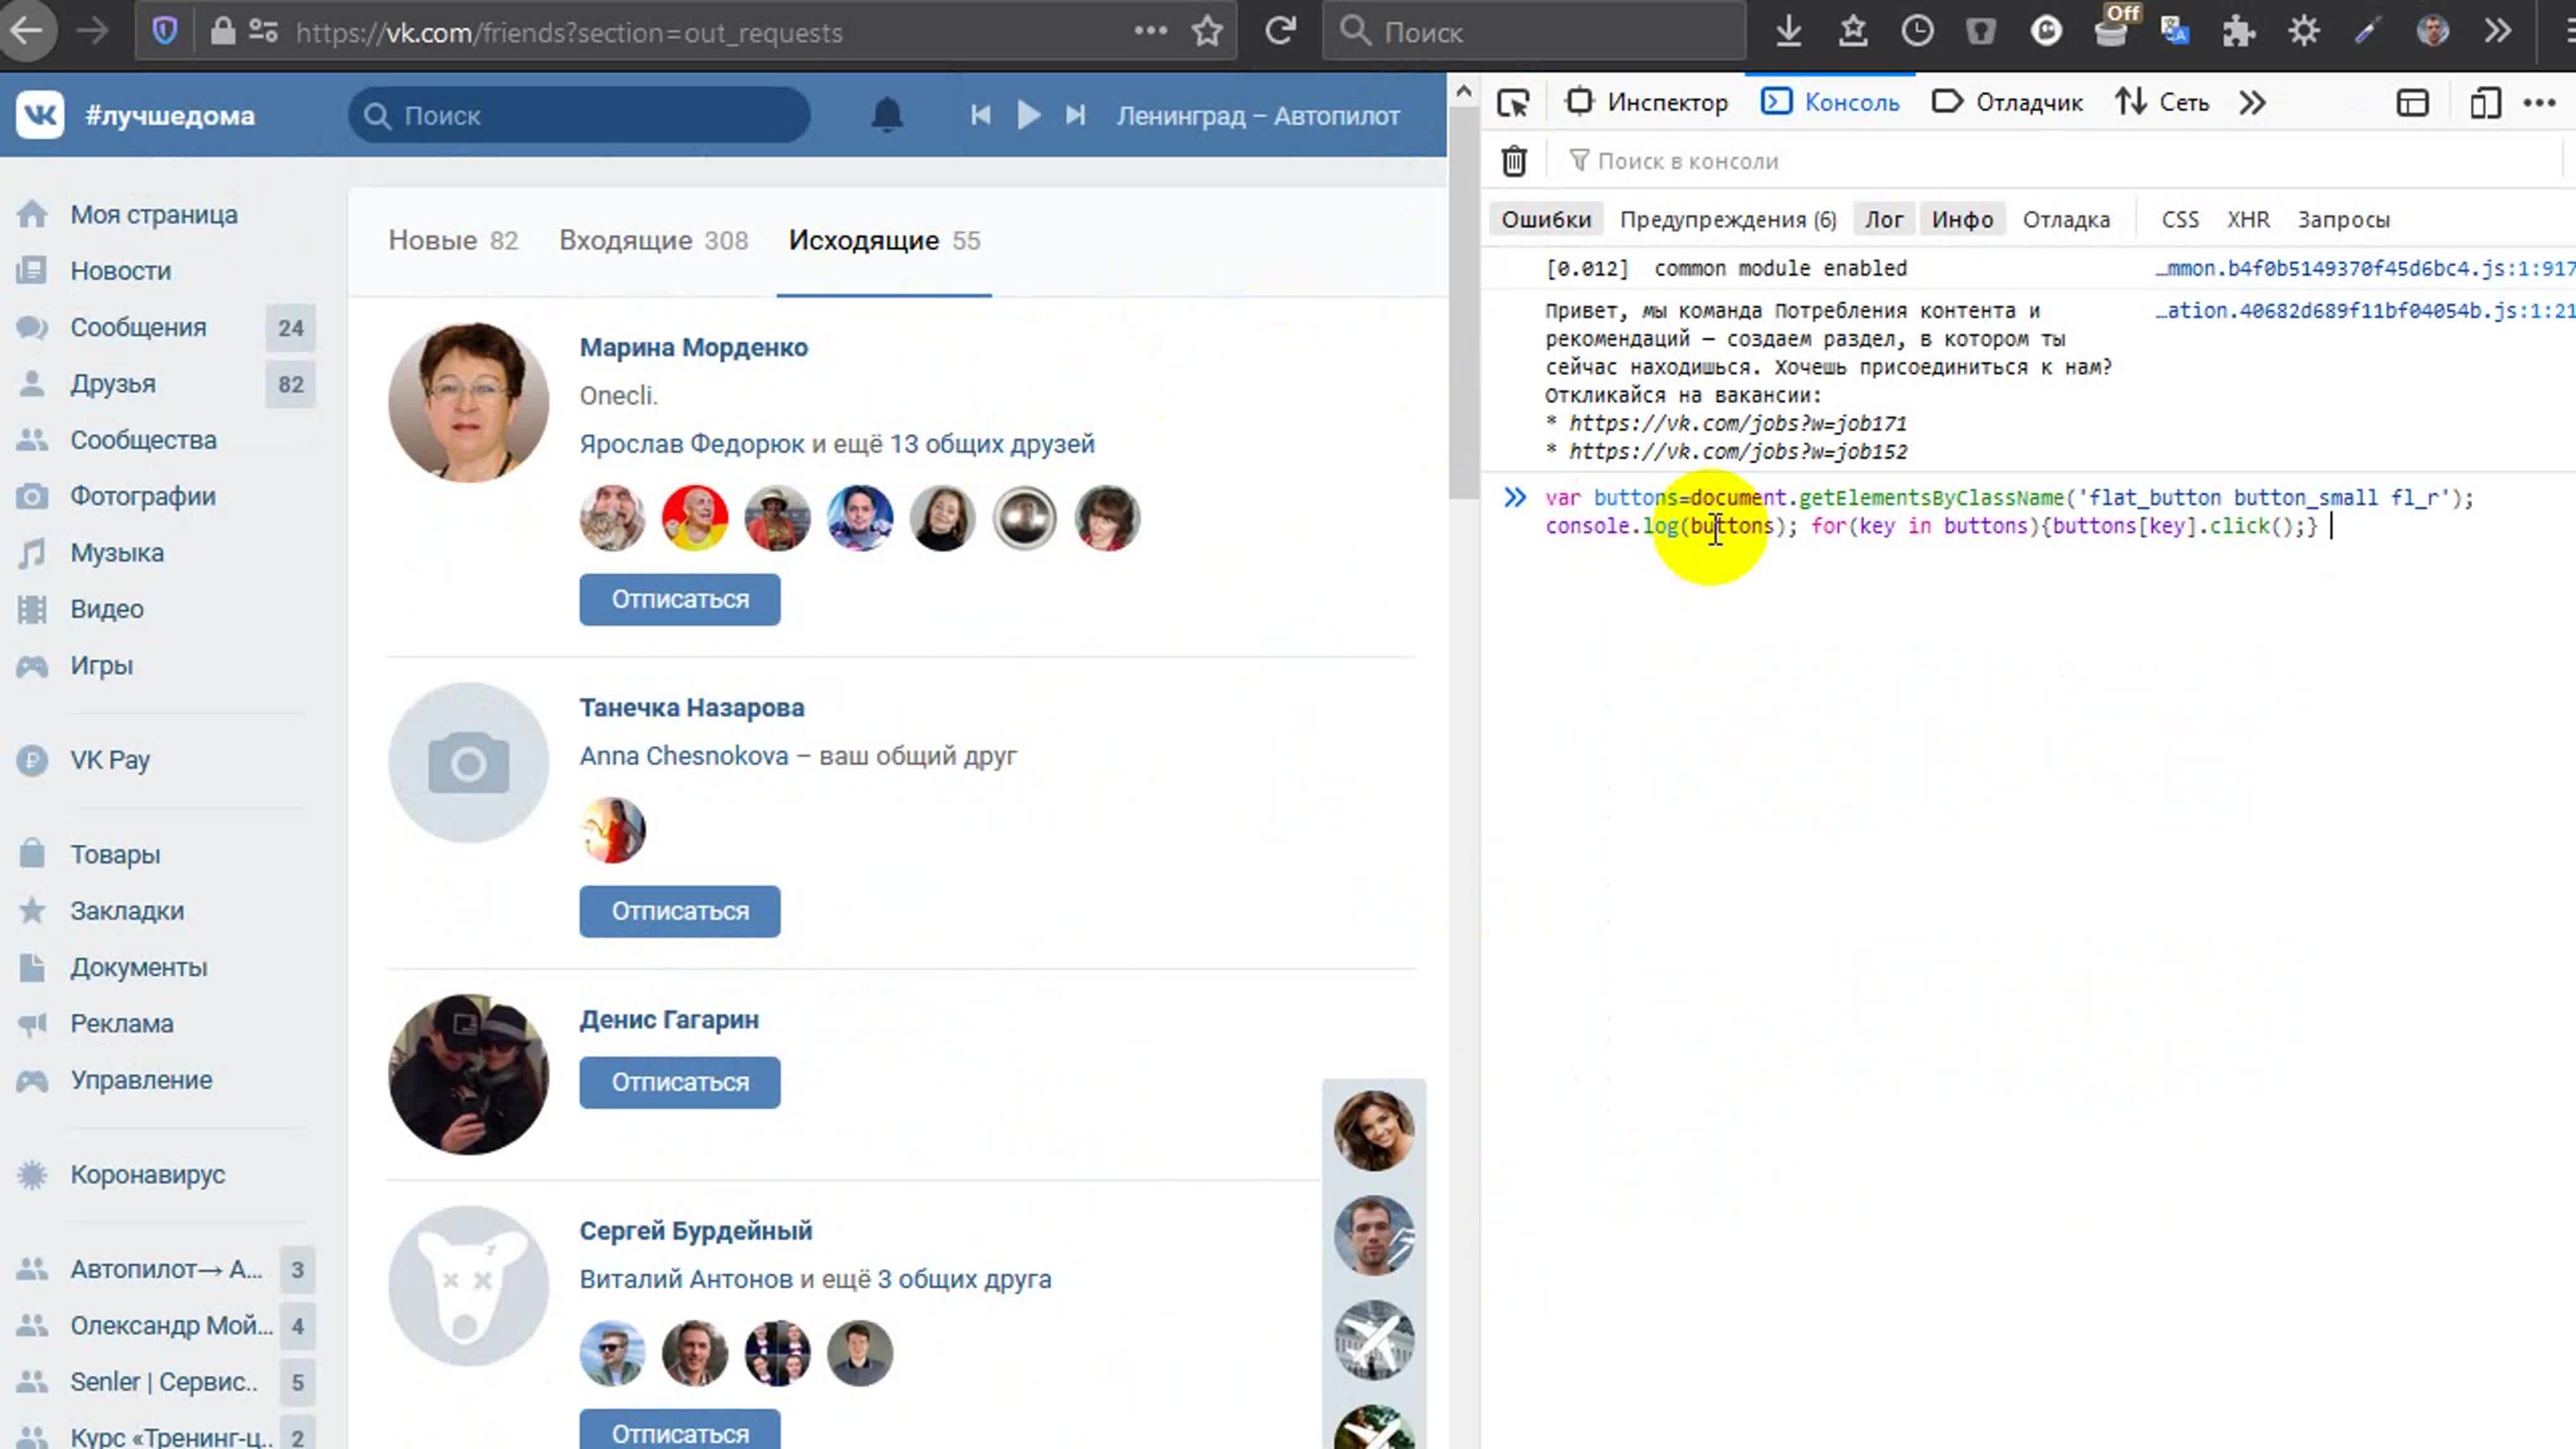Open the Входящие 308 requests tab
The width and height of the screenshot is (2576, 1449).
point(653,240)
